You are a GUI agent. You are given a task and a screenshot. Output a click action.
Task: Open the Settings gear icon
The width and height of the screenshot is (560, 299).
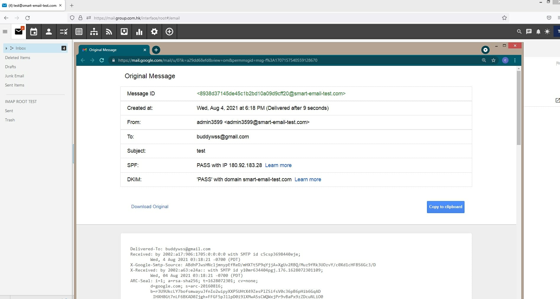(154, 32)
